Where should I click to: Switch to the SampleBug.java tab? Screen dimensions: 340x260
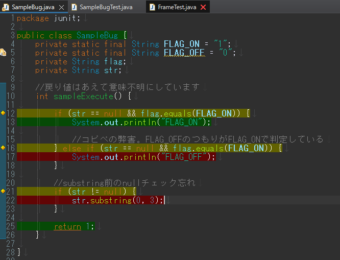click(33, 7)
